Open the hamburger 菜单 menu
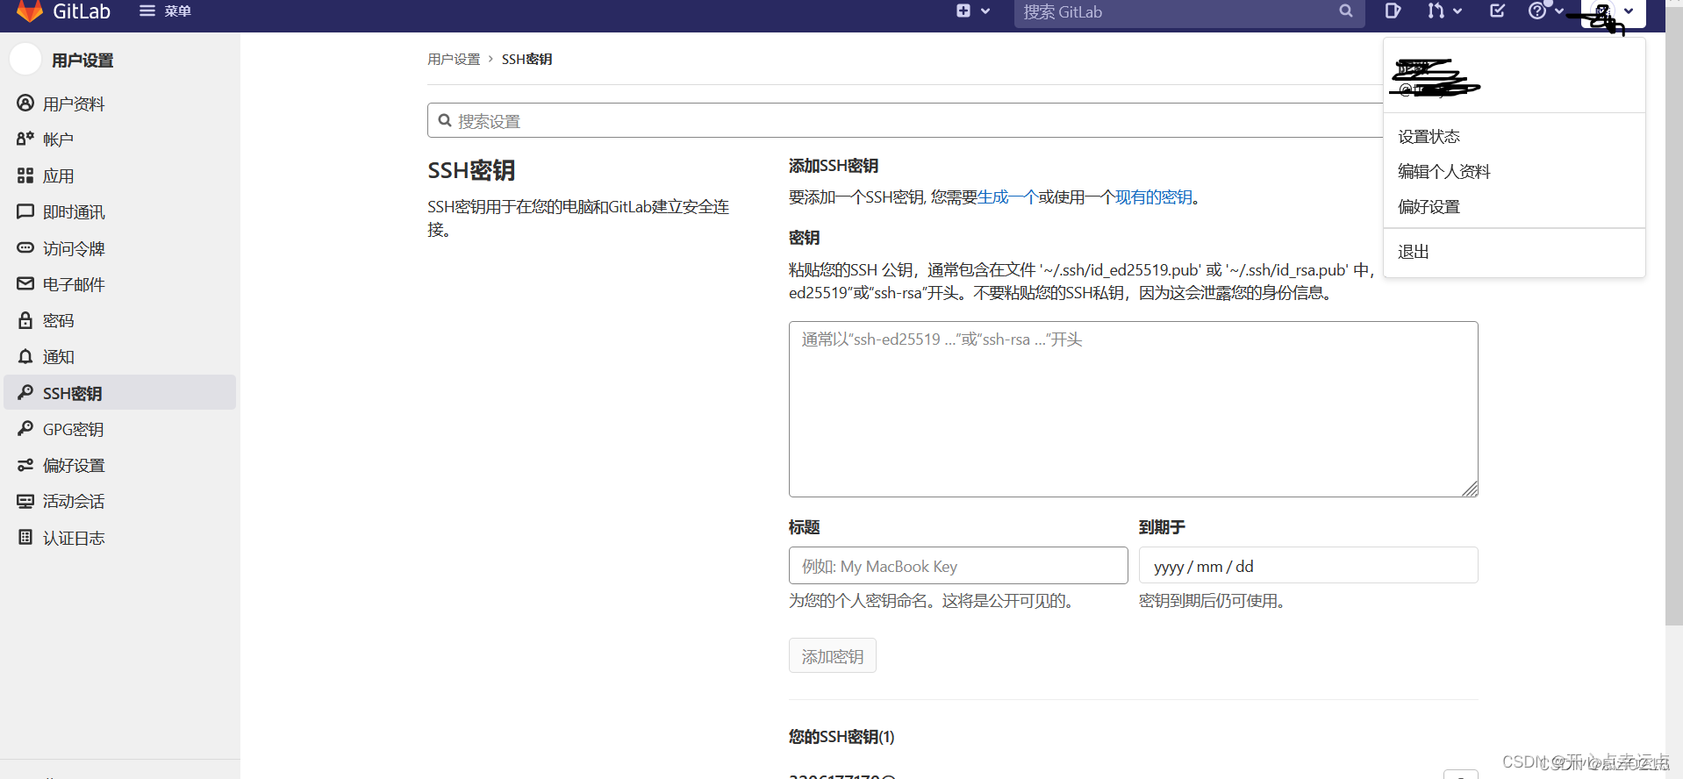1683x779 pixels. pos(165,11)
